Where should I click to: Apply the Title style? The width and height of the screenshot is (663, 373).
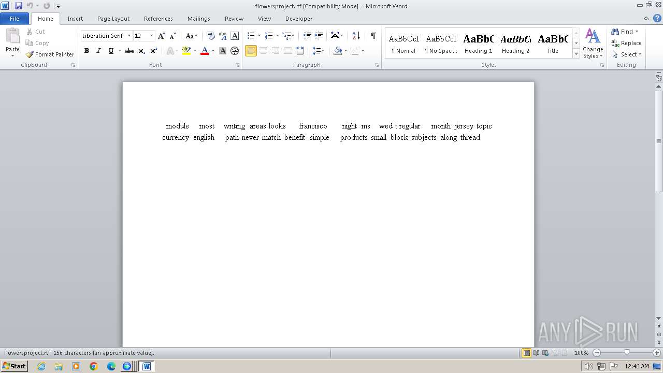pos(553,44)
